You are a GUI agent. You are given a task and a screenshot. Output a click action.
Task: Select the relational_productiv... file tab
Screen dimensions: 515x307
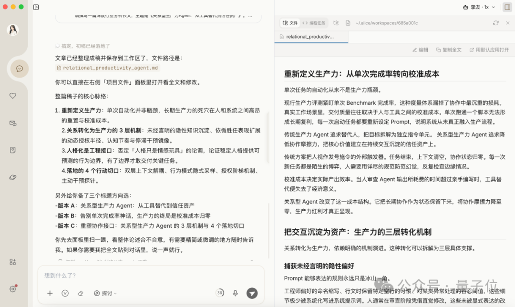(x=311, y=37)
